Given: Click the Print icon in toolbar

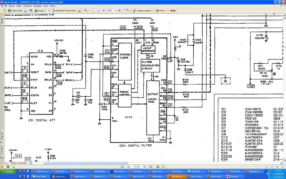Looking at the screenshot, I should click(26, 11).
